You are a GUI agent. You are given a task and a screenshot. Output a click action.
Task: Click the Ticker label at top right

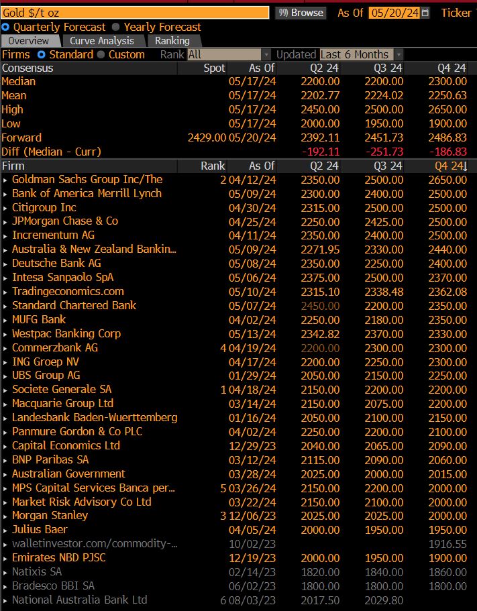[456, 13]
